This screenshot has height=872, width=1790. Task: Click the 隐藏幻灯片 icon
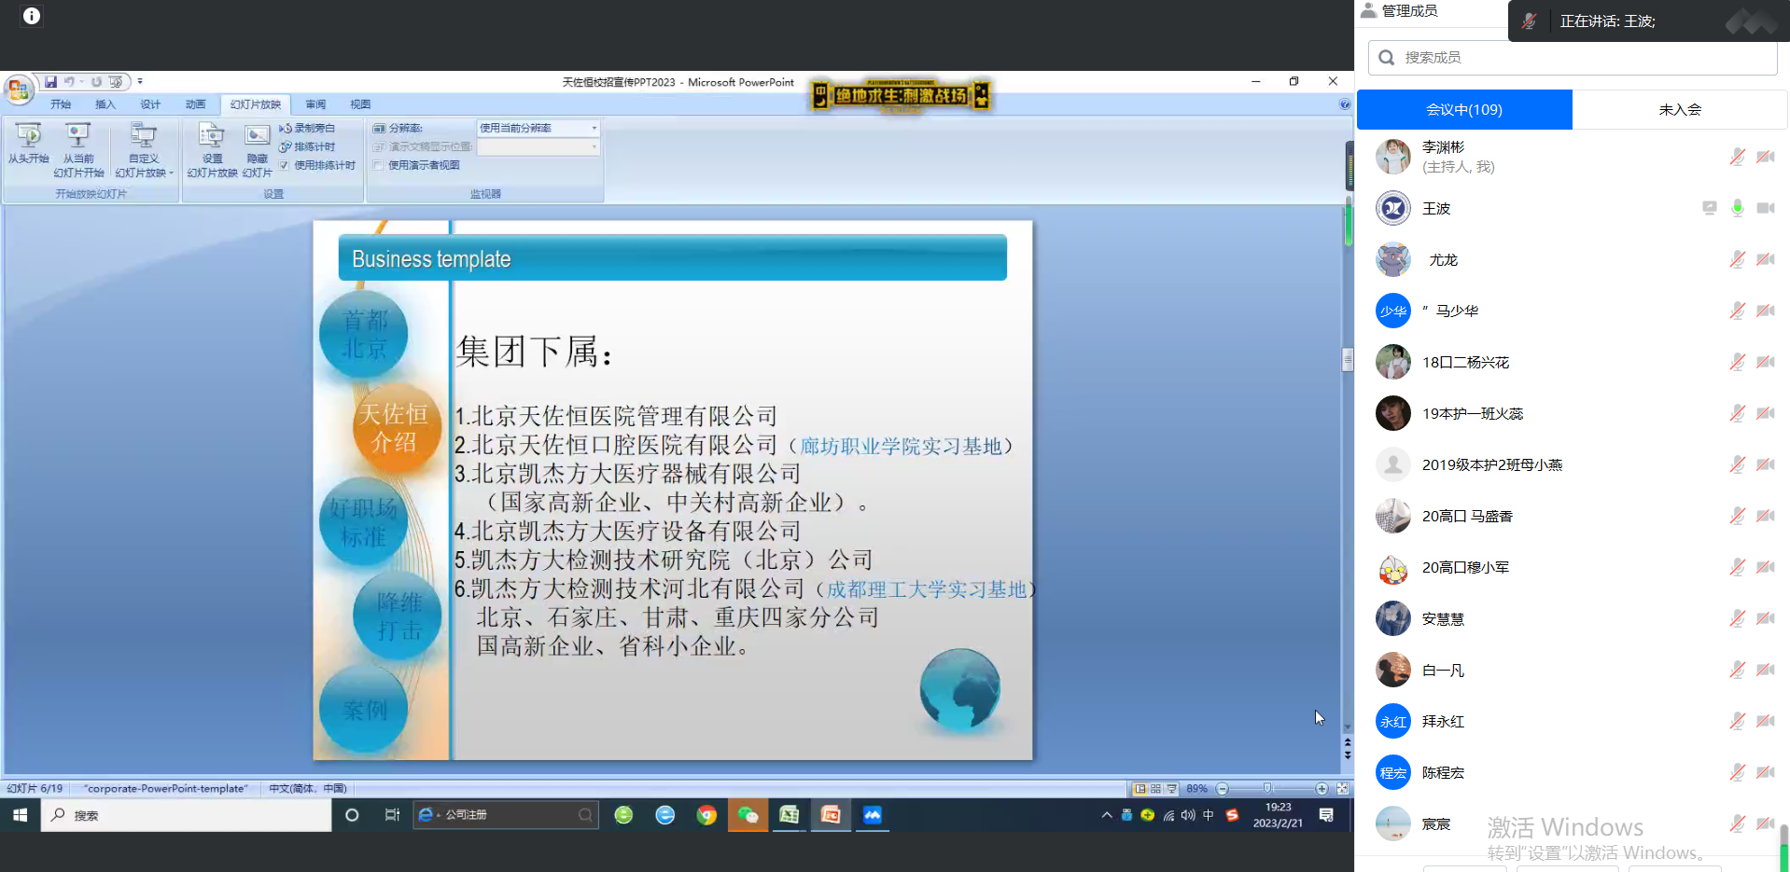pos(257,143)
